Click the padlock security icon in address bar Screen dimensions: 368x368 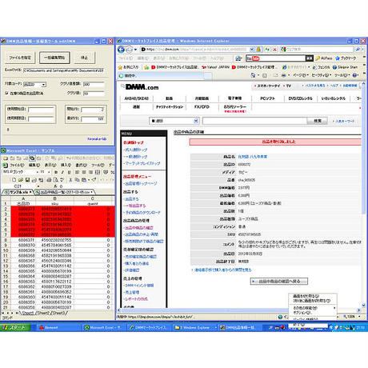point(258,50)
